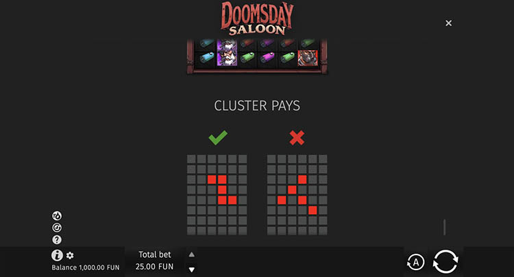Click the quick spin stopwatch icon
The height and width of the screenshot is (277, 514).
[x=57, y=216]
